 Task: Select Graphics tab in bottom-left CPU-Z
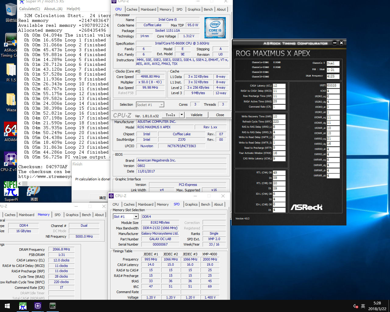(72, 215)
